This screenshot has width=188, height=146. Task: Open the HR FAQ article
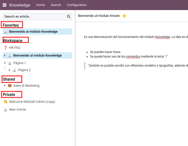pyautogui.click(x=15, y=48)
